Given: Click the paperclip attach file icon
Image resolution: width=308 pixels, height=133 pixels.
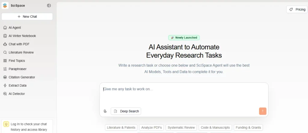Looking at the screenshot, I should (x=105, y=111).
